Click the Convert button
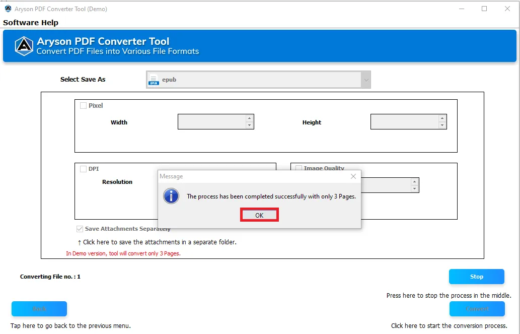 coord(477,309)
